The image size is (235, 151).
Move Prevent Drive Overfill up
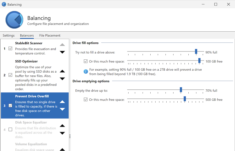tap(62, 102)
